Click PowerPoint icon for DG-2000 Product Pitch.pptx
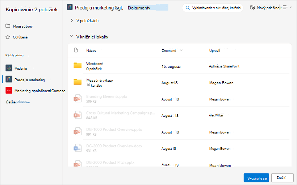This screenshot has height=185, width=297. coord(78,164)
